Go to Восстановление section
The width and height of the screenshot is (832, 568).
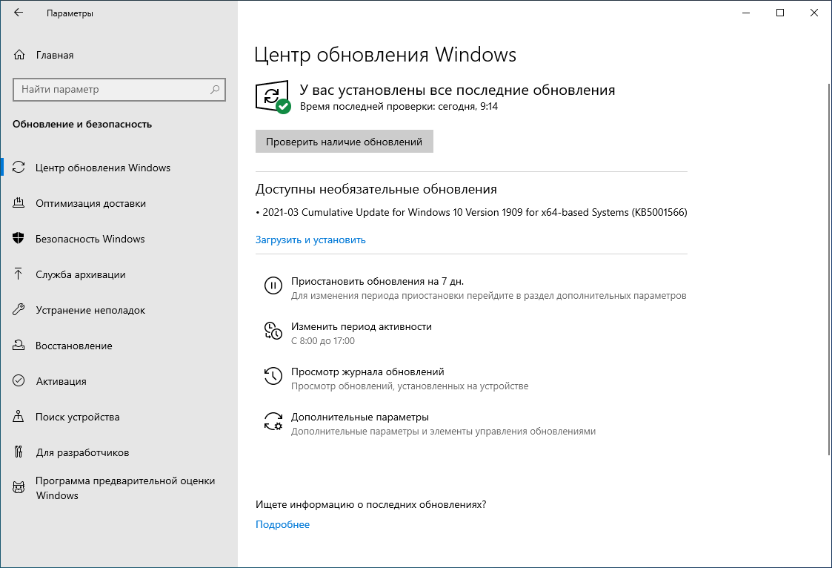click(x=74, y=346)
